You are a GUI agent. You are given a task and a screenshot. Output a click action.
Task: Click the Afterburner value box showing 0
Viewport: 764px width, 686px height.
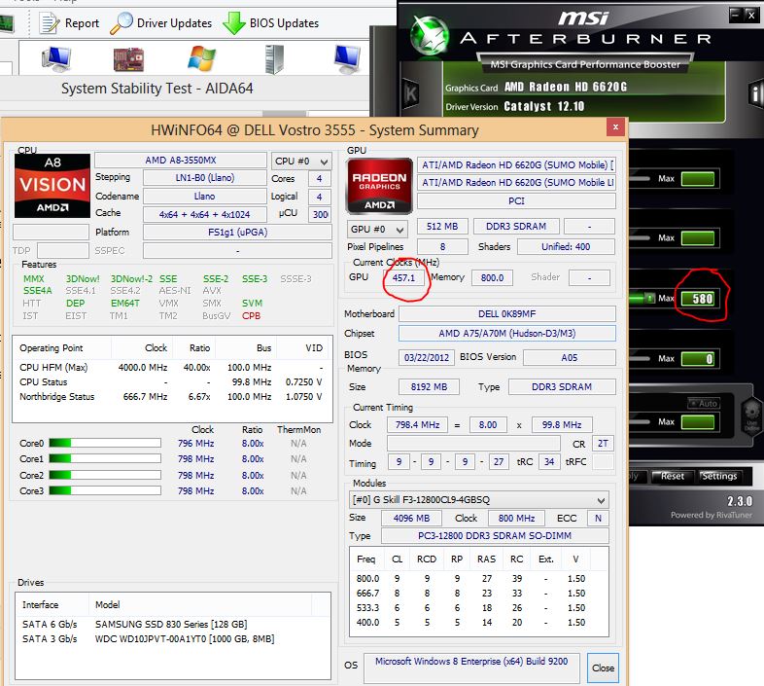698,359
